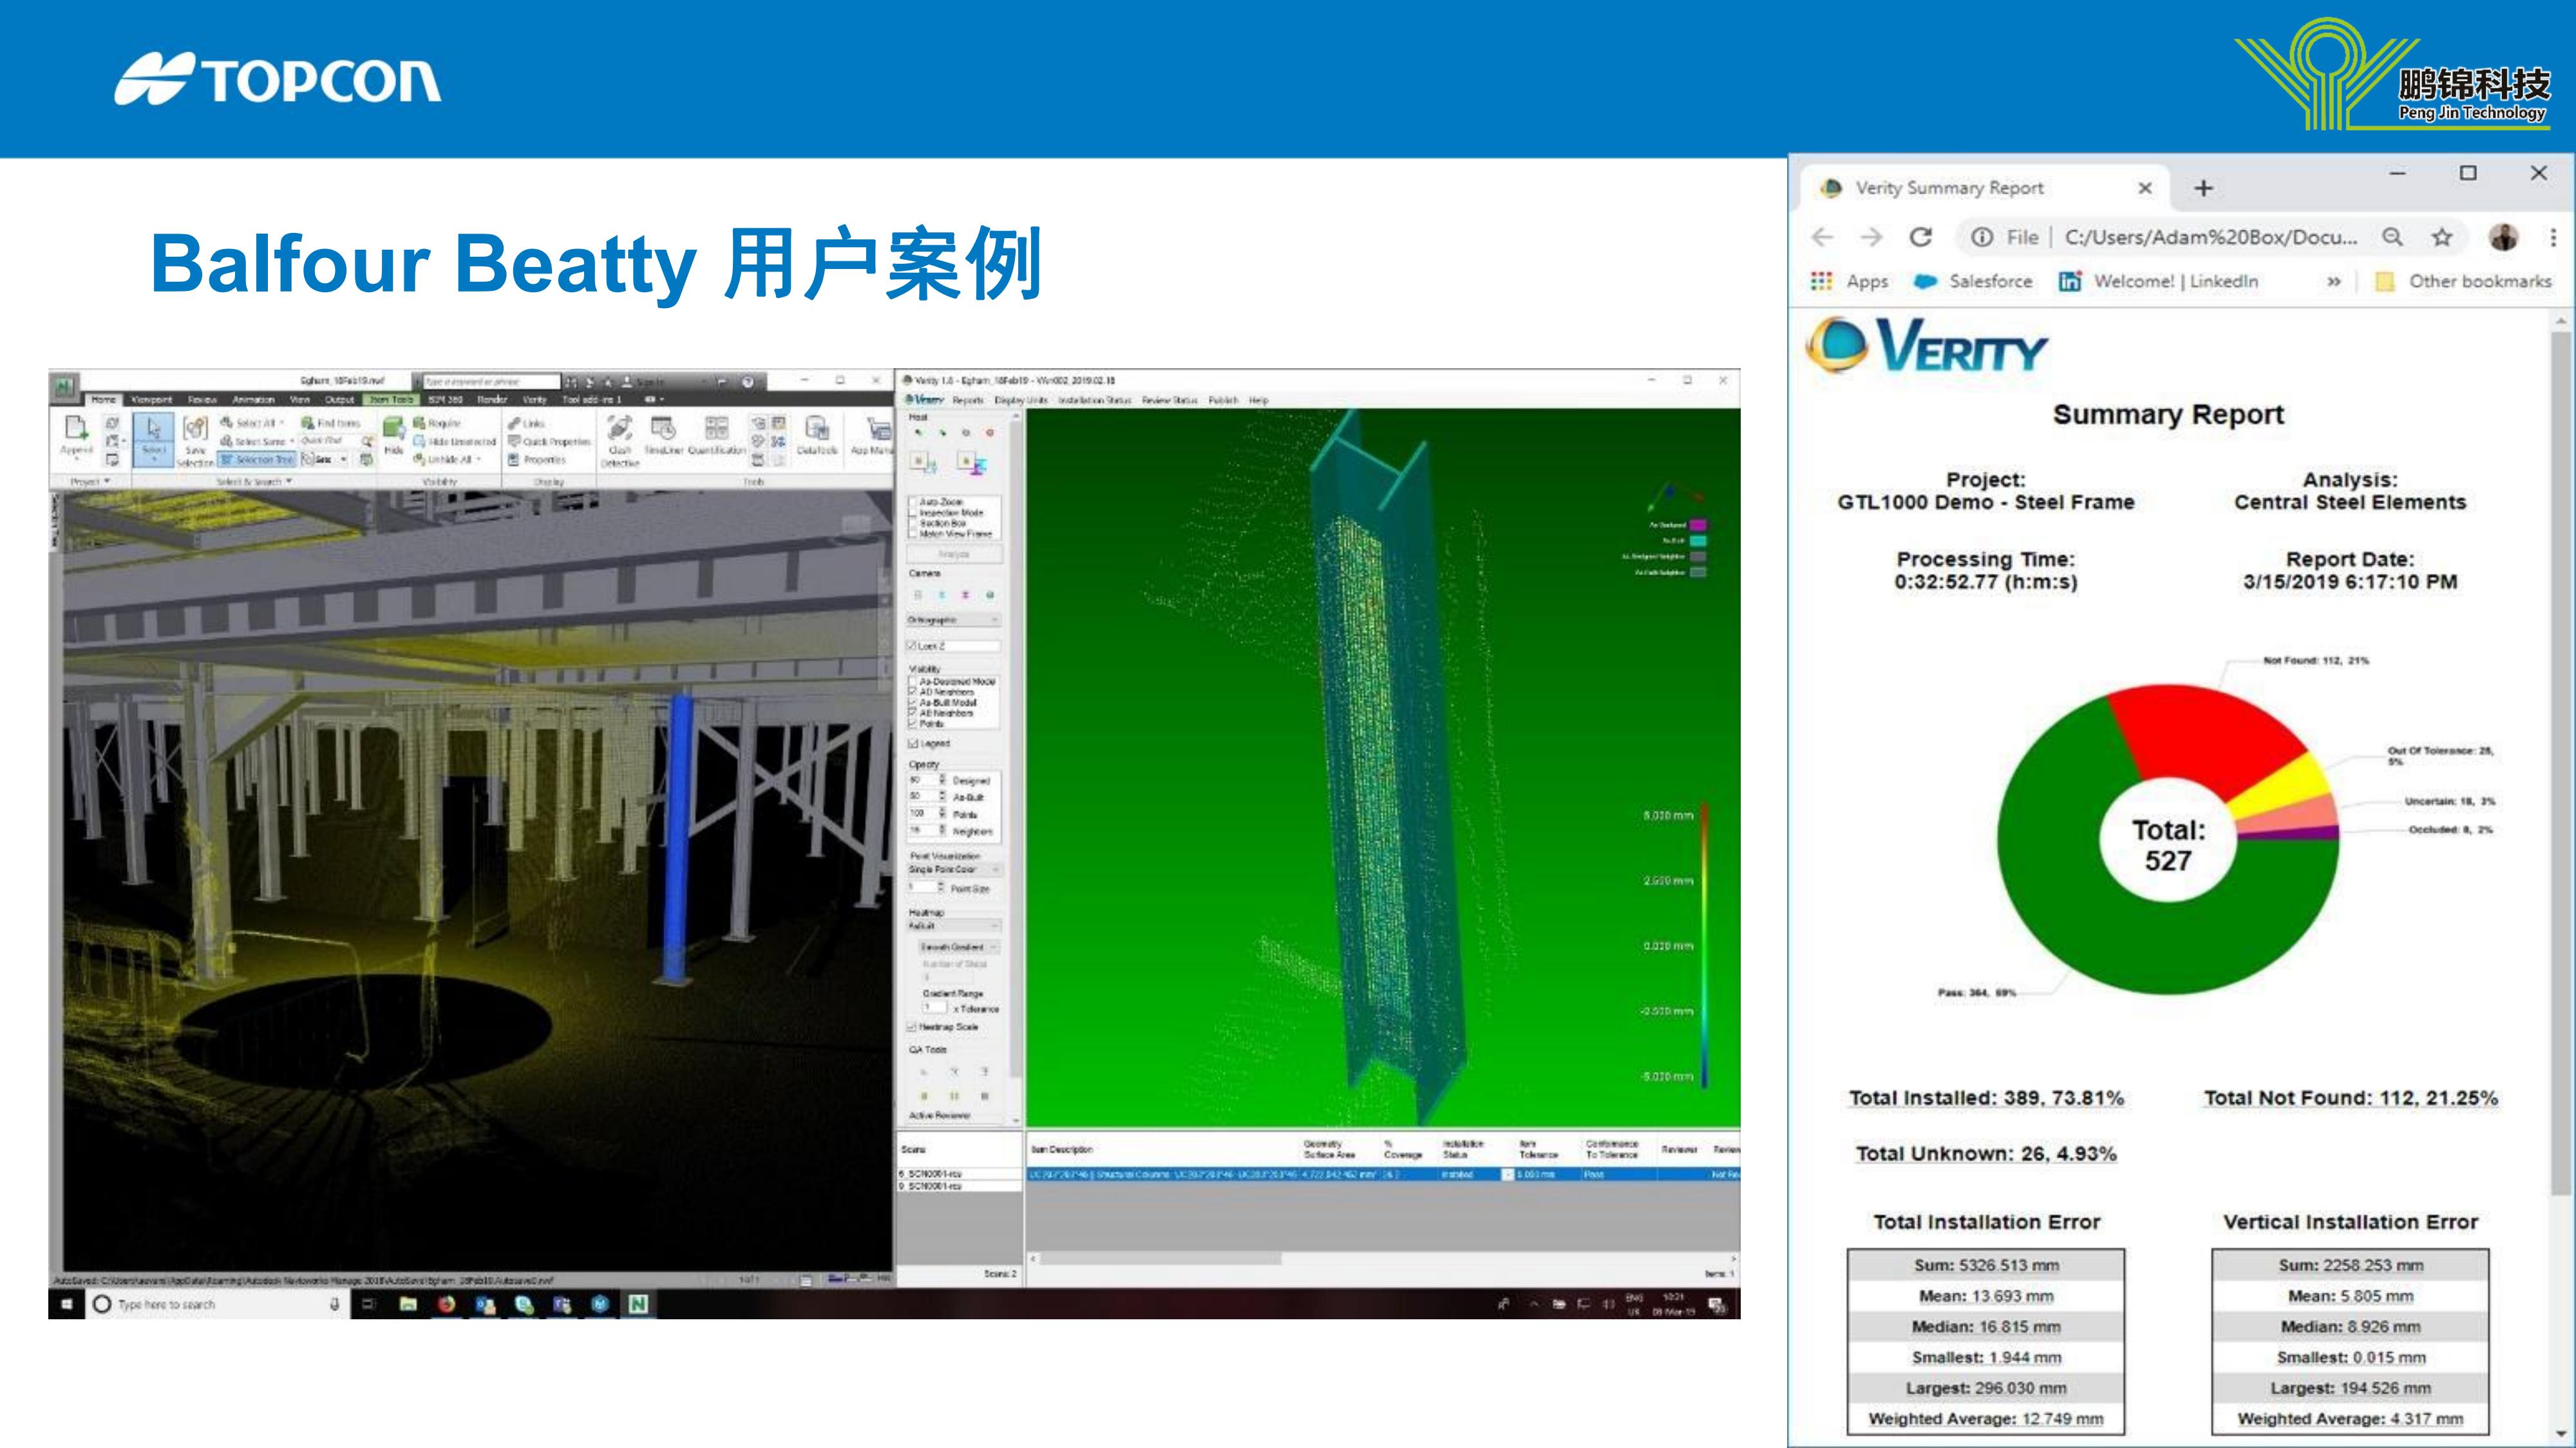Reload the Verity Summary Report page
This screenshot has height=1448, width=2576.
tap(1920, 237)
